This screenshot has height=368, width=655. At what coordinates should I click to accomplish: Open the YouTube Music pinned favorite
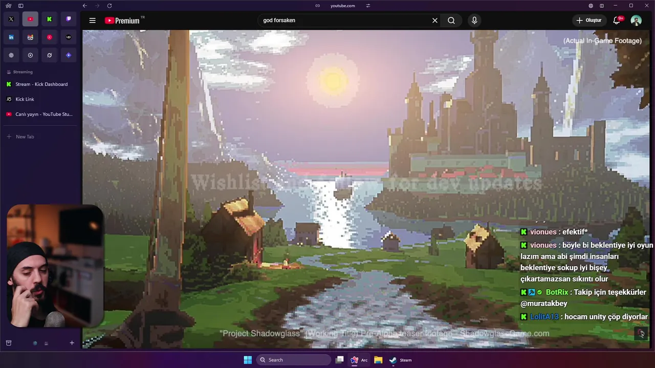49,37
